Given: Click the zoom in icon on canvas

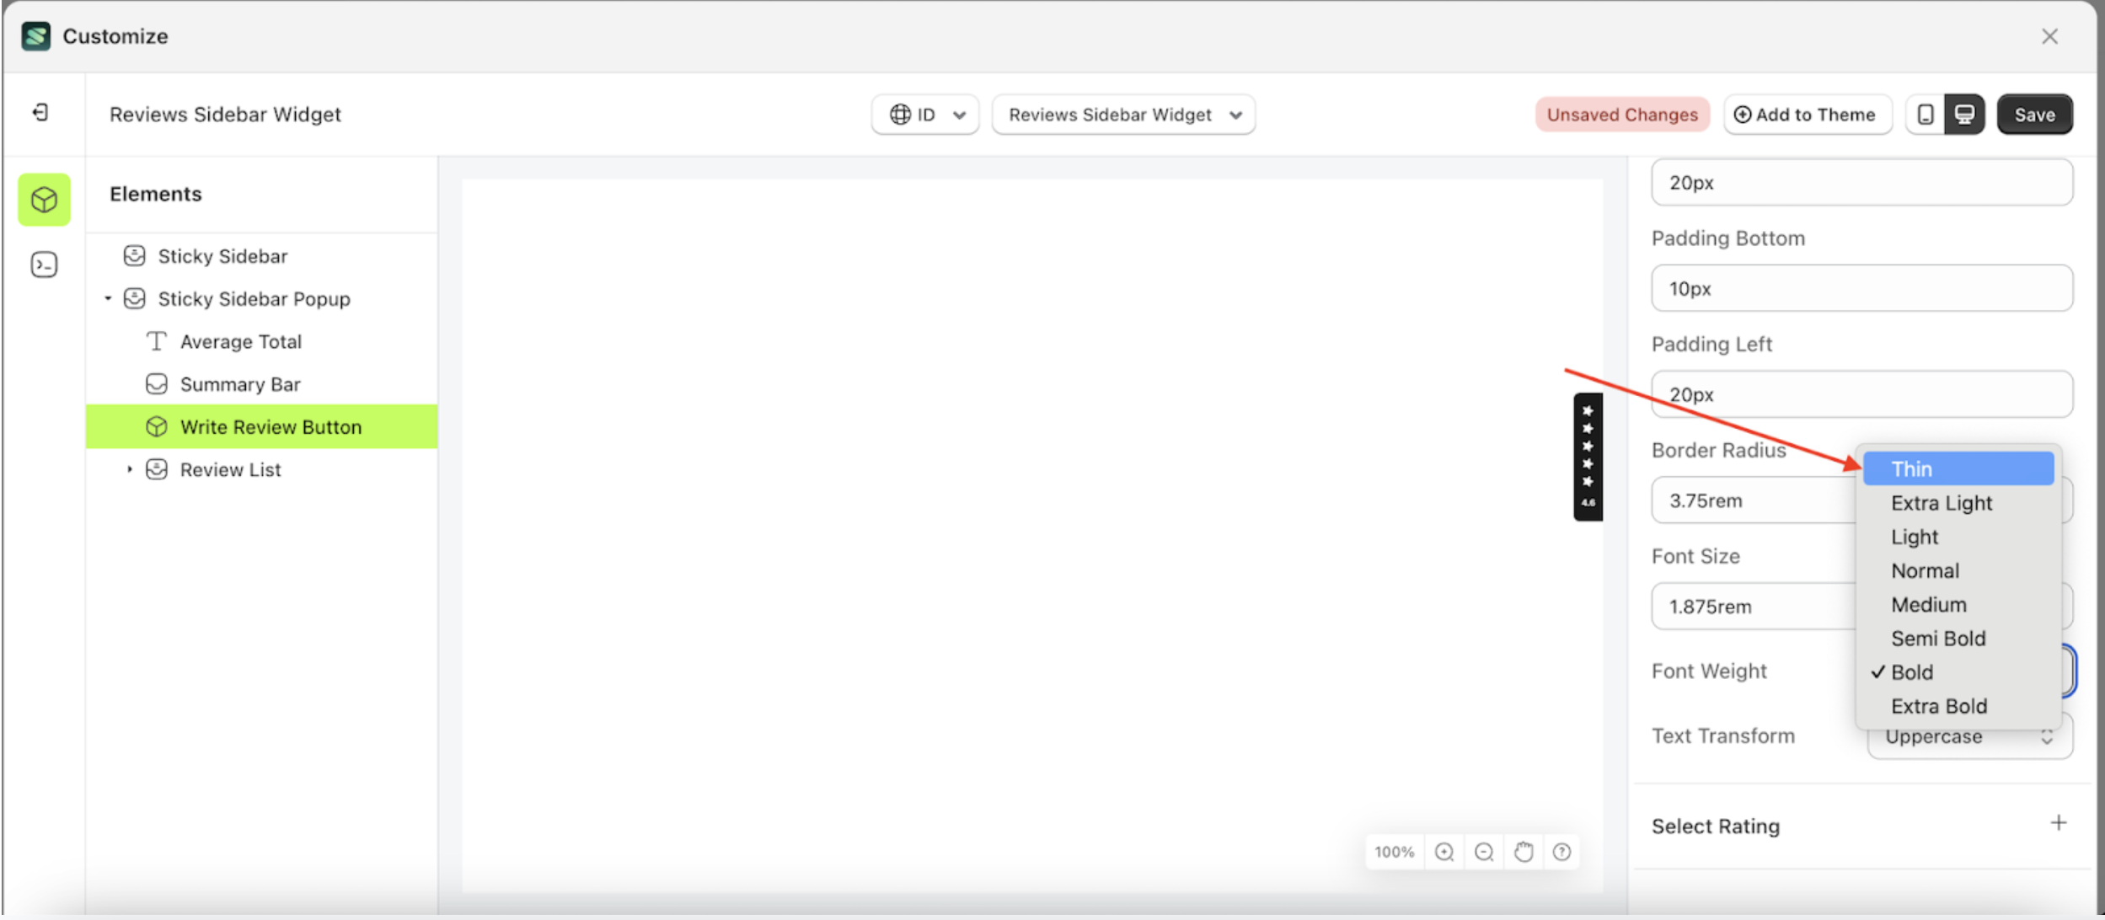Looking at the screenshot, I should (x=1444, y=852).
